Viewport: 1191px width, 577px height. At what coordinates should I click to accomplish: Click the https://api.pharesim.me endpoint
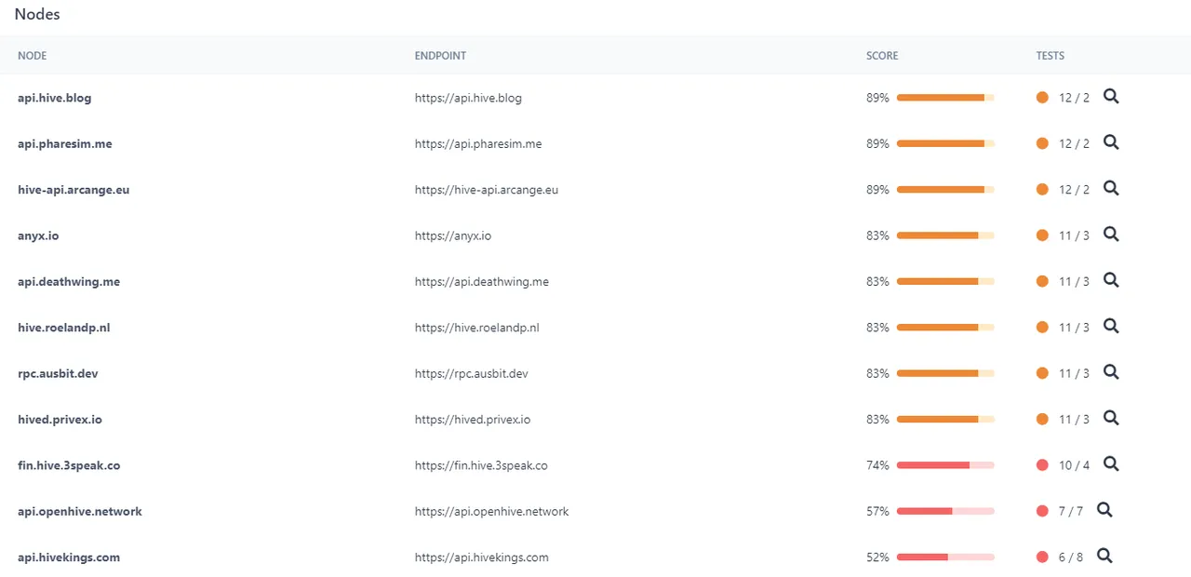click(478, 143)
